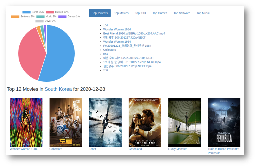
Task: Toggle the Games 2% legend swatch
Action: [62, 17]
